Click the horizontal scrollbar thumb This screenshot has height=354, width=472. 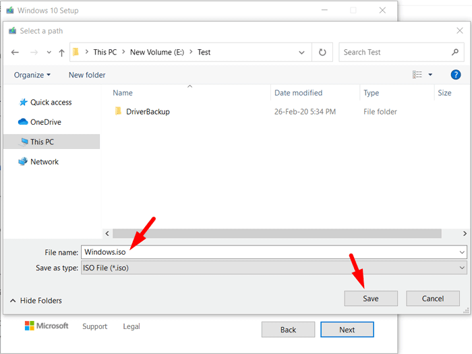[277, 233]
